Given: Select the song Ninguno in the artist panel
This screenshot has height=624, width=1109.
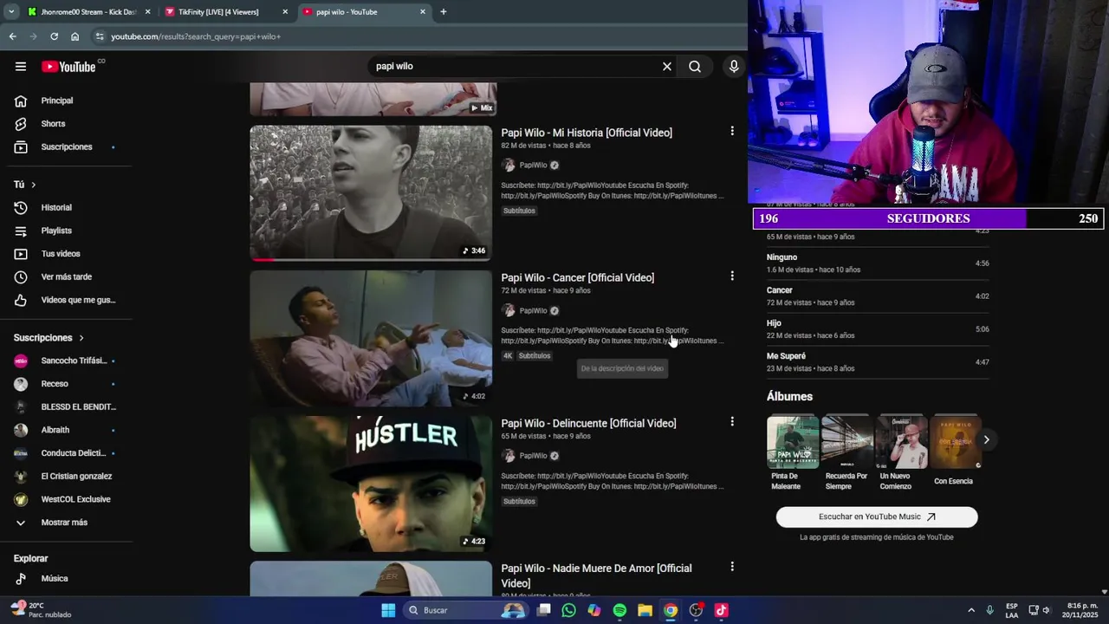Looking at the screenshot, I should coord(878,263).
